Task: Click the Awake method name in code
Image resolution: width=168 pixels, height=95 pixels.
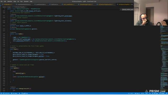Action: (20, 34)
